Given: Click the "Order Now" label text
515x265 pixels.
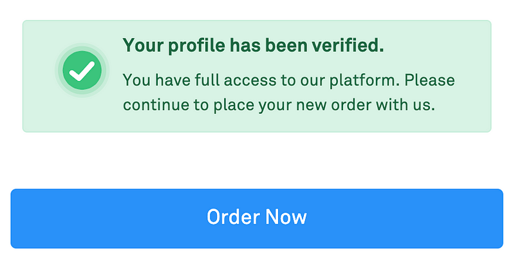Looking at the screenshot, I should [257, 217].
